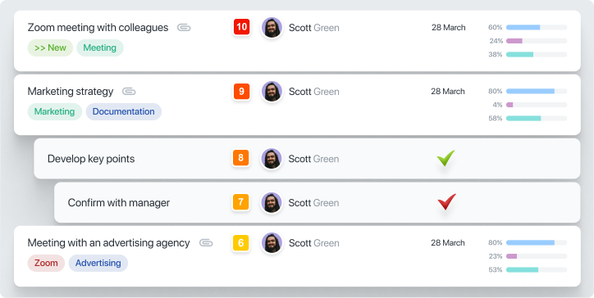Image resolution: width=594 pixels, height=298 pixels.
Task: Toggle green checkmark on Develop key points
Action: (x=445, y=158)
